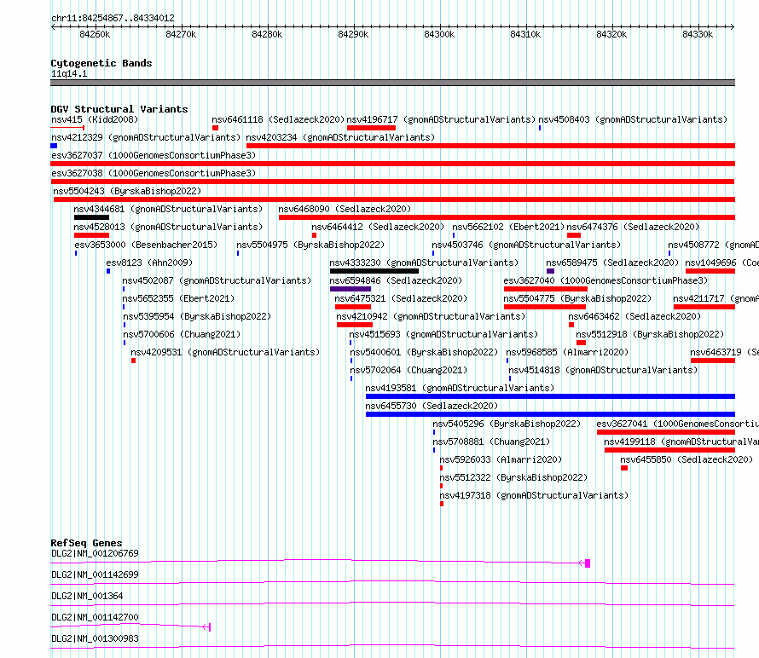Click the magenta exon box on DLG2|NM_001206769
This screenshot has width=759, height=658.
(x=588, y=563)
